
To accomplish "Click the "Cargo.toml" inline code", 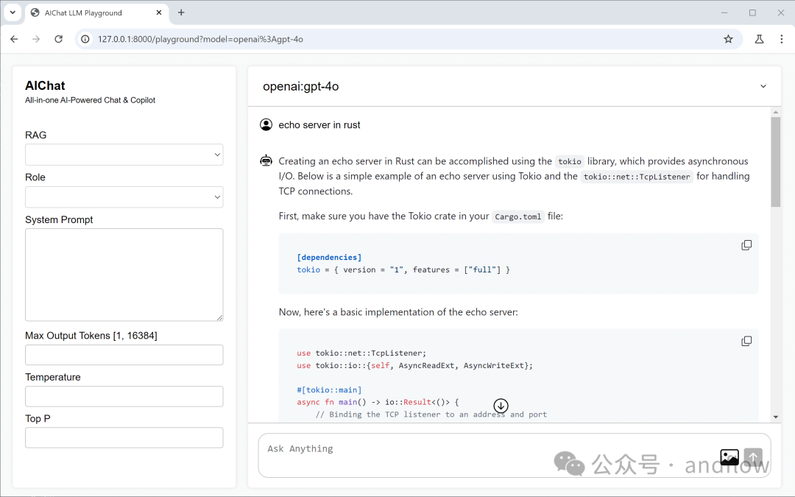I will (517, 216).
